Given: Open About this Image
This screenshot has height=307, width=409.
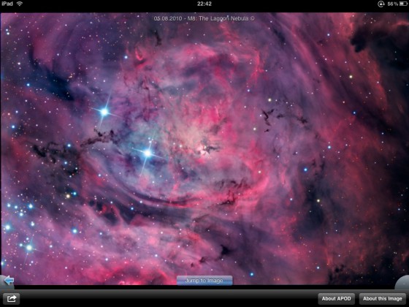Looking at the screenshot, I should pos(383,299).
